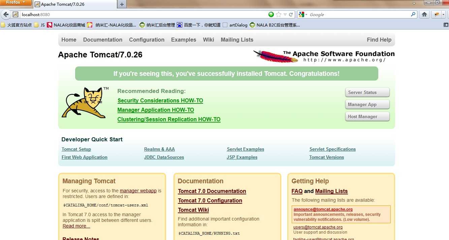Click the Manager App button
This screenshot has width=449, height=240.
tap(367, 104)
